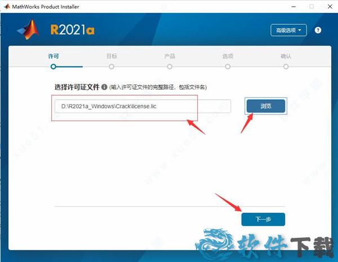Screen dimensions: 338x262
Task: Jump to the 确认 step label
Action: click(286, 56)
